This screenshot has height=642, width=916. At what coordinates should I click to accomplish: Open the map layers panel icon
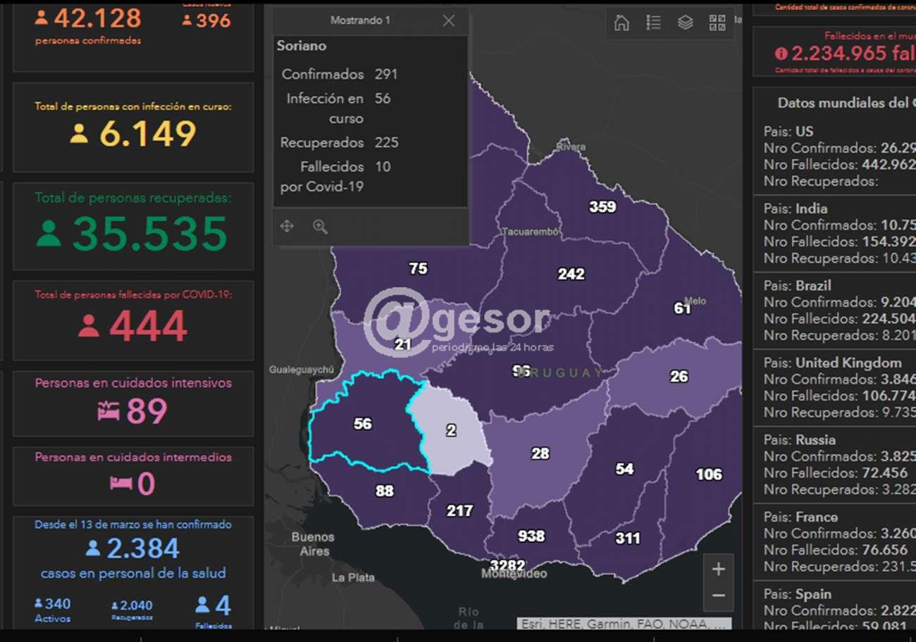685,23
